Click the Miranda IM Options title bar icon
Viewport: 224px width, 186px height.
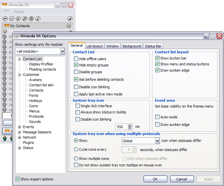coord(16,36)
